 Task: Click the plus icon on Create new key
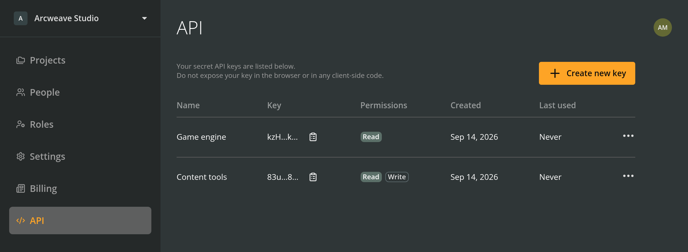[x=555, y=73]
